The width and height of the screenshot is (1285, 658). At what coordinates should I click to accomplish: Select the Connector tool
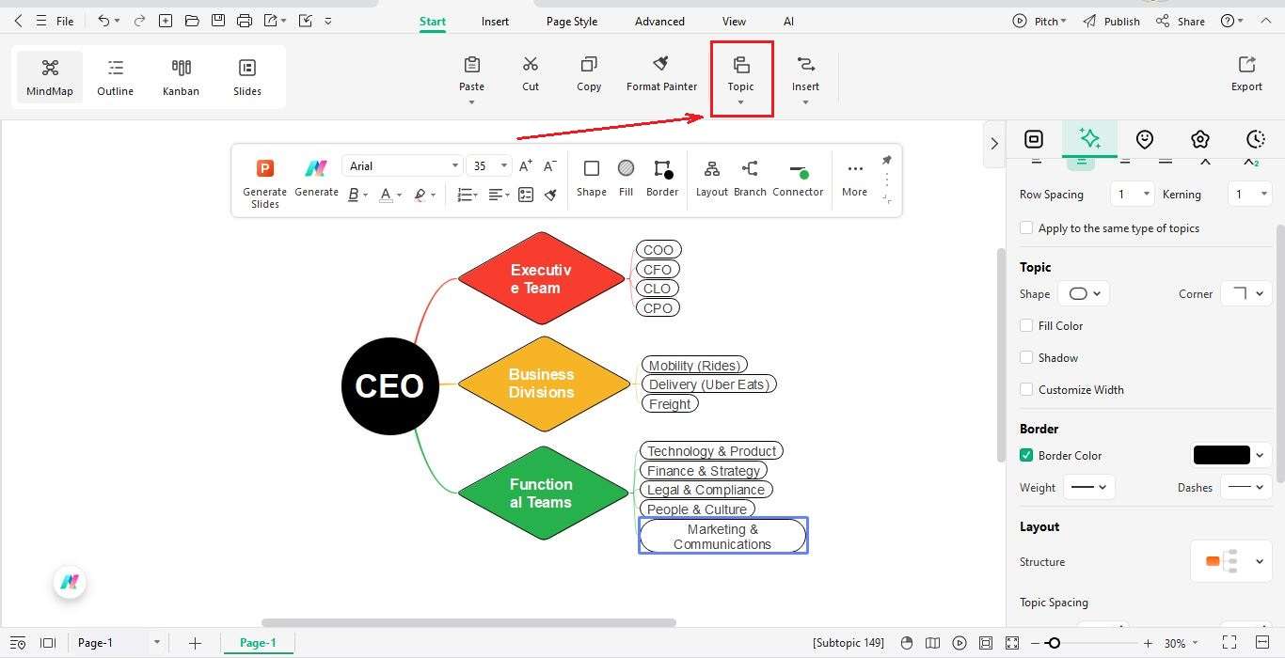[797, 177]
